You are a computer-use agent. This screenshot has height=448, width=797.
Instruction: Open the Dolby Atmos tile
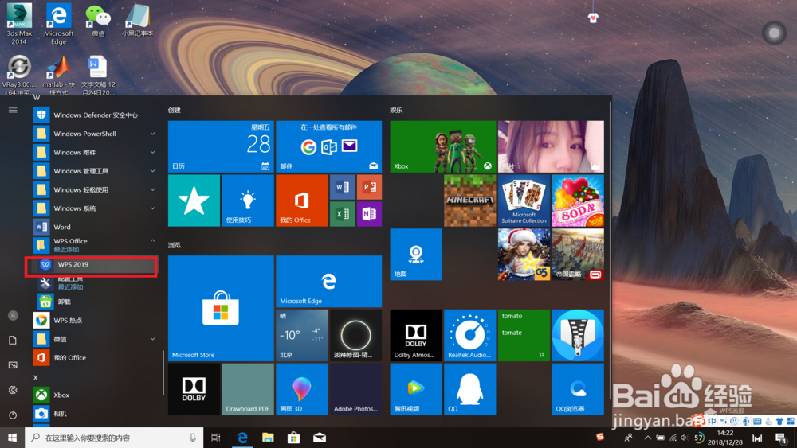pos(416,335)
